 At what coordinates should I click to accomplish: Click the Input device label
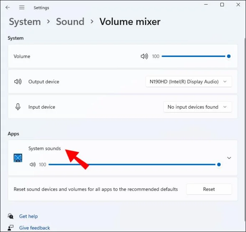coord(42,107)
